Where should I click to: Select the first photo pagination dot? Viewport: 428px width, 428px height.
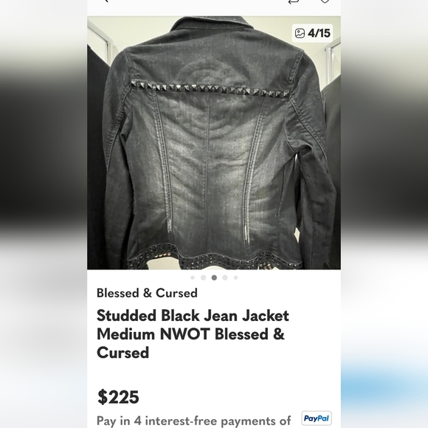(x=193, y=277)
